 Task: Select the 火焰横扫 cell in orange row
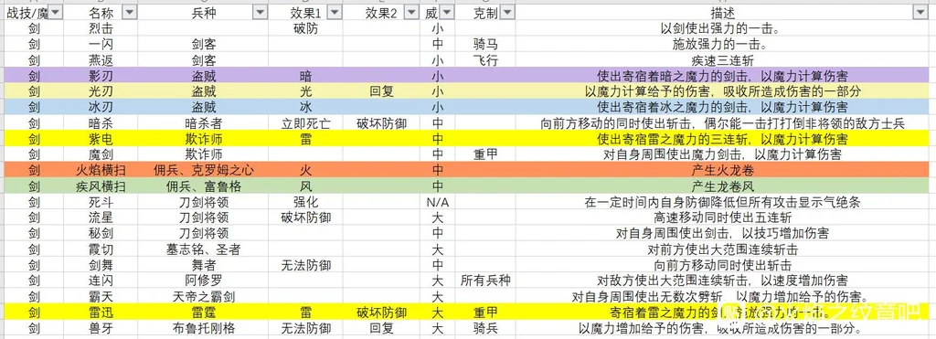(x=101, y=170)
